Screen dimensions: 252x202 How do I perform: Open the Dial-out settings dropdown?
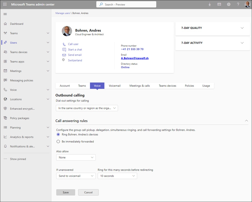pos(87,108)
